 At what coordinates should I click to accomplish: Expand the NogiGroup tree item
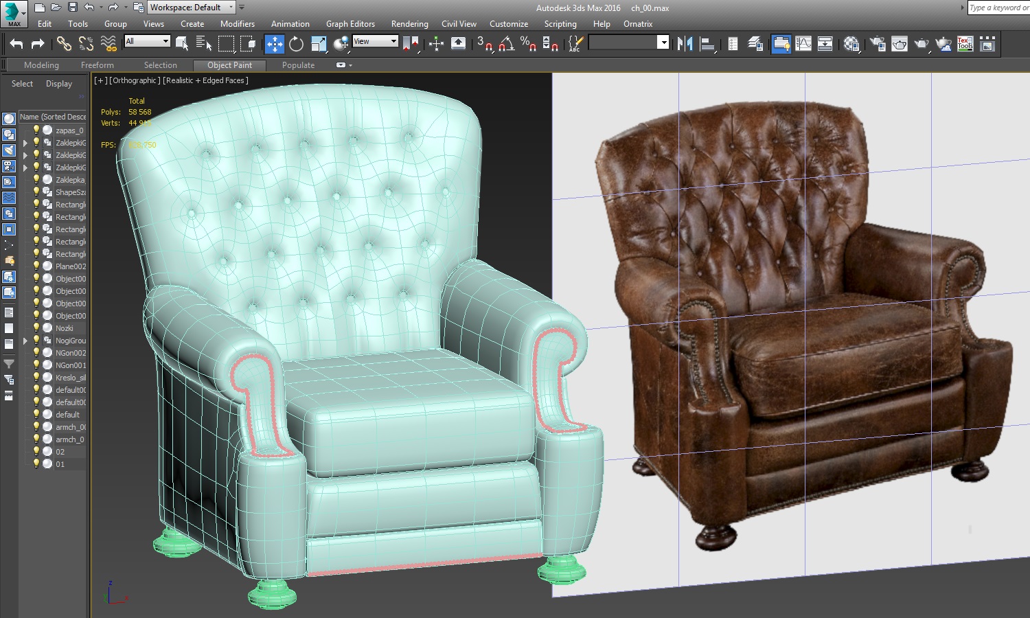(x=25, y=341)
